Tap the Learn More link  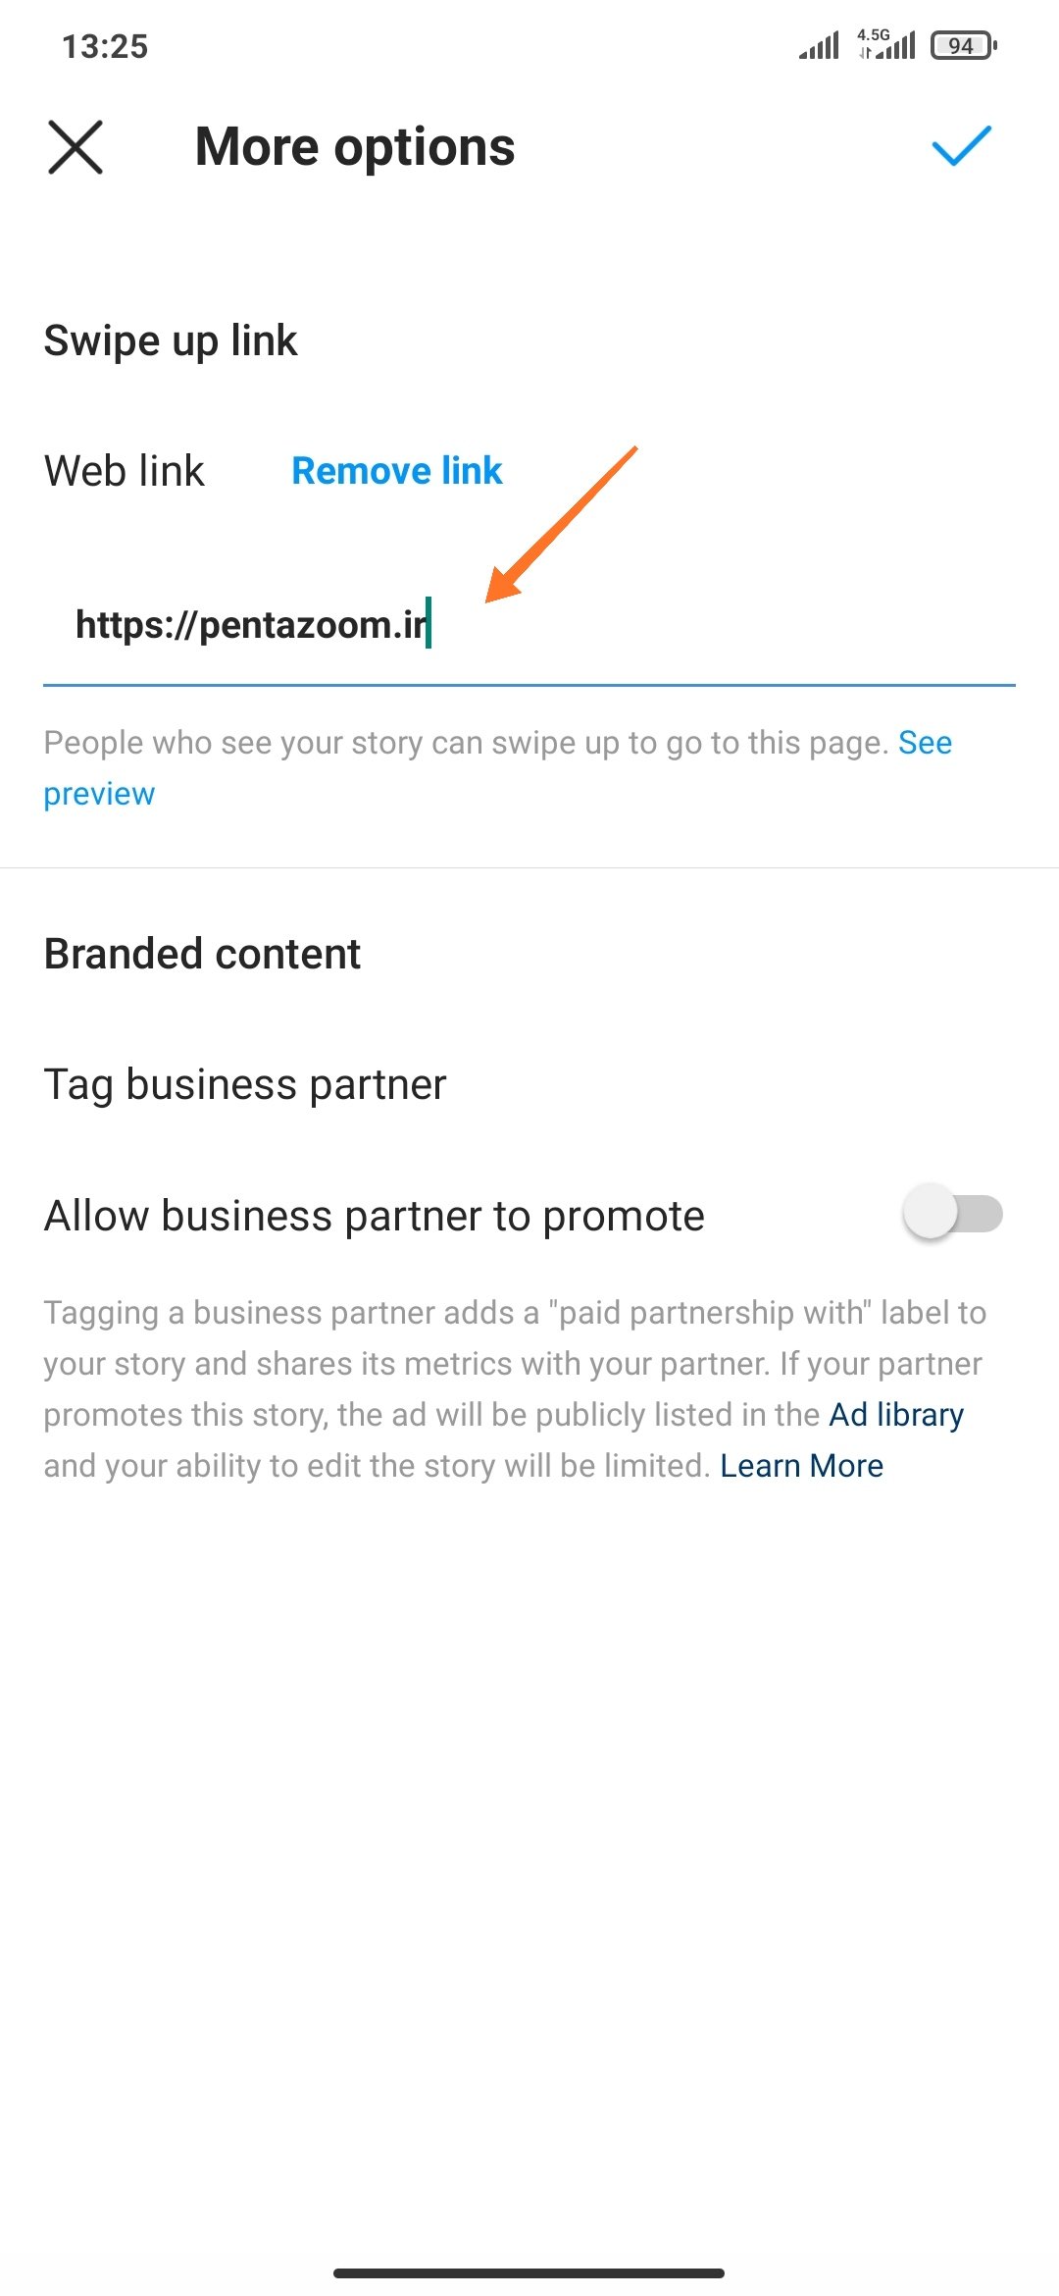click(x=801, y=1465)
